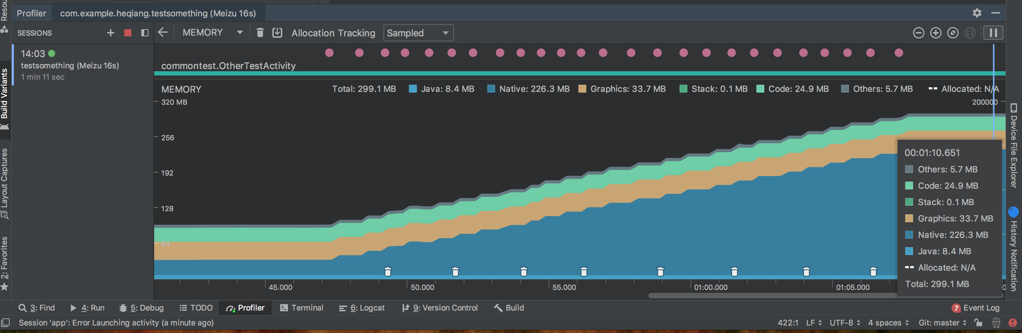Click Session 'app' error status message
The width and height of the screenshot is (1022, 333).
[x=116, y=323]
